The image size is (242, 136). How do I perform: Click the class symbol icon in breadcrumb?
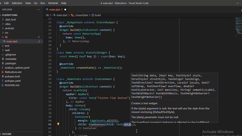click(72, 15)
